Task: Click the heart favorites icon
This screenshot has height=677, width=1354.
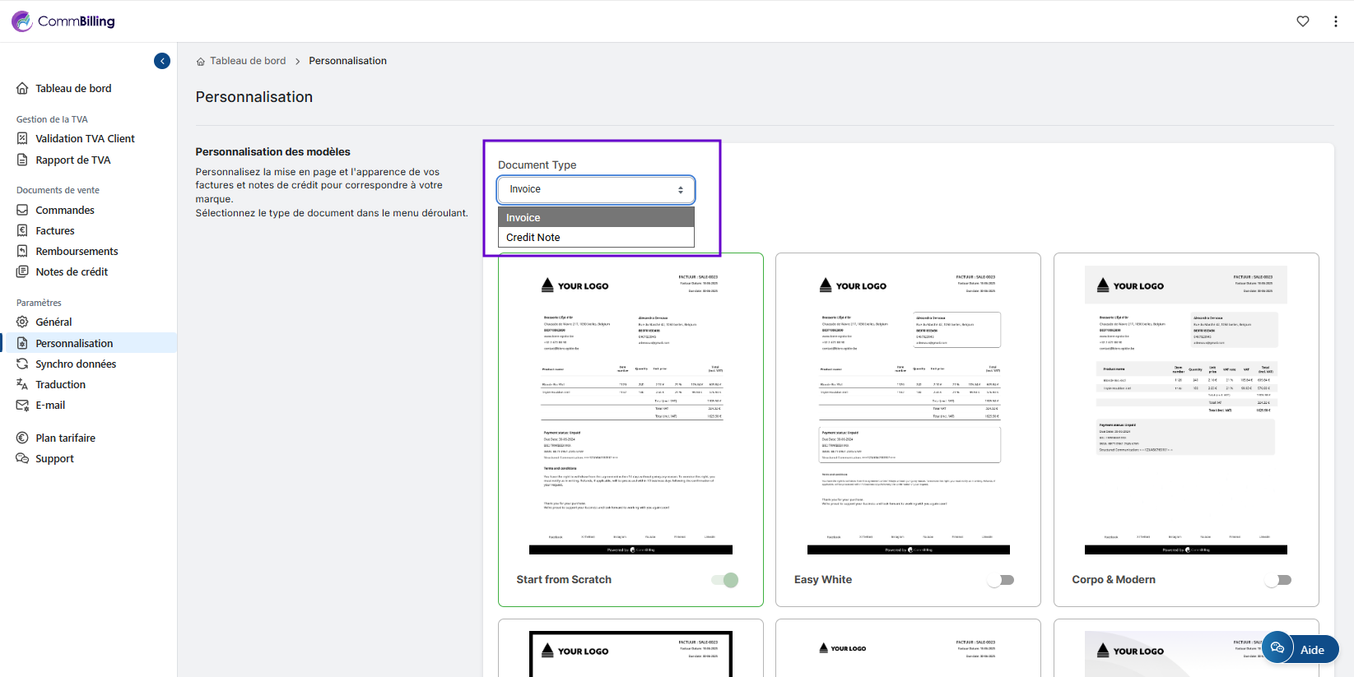Action: tap(1302, 21)
